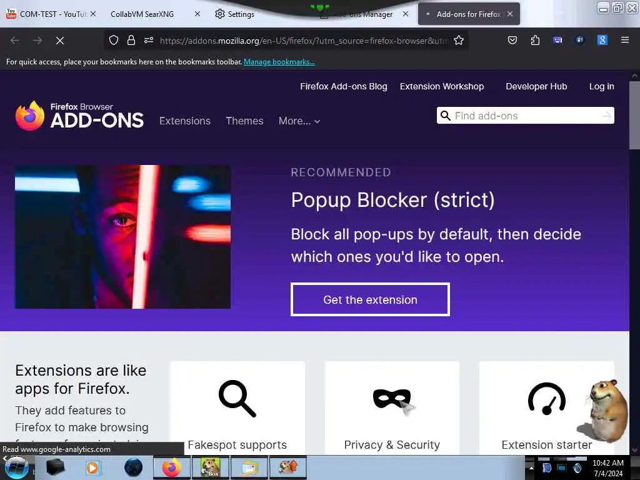The image size is (640, 480).
Task: Open Extension Workshop link
Action: pyautogui.click(x=442, y=86)
